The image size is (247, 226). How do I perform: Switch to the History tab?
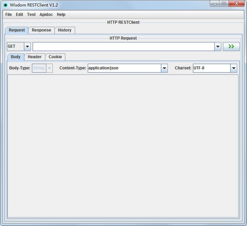point(65,30)
